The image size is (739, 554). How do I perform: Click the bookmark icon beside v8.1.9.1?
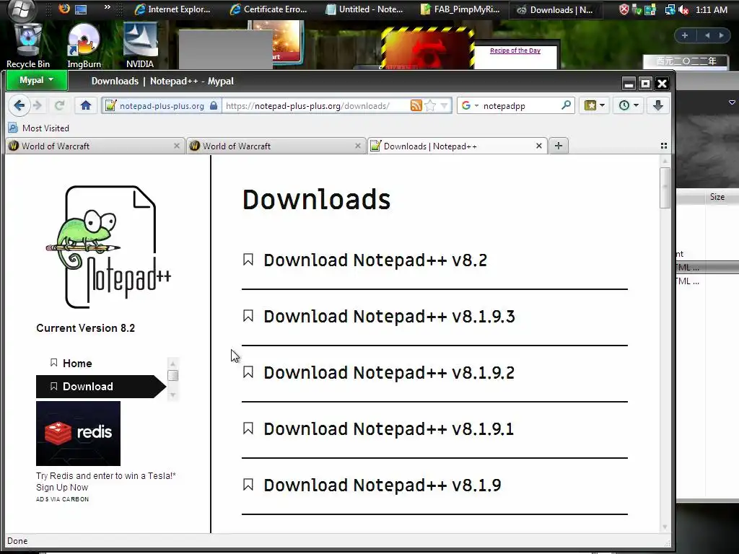tap(248, 428)
